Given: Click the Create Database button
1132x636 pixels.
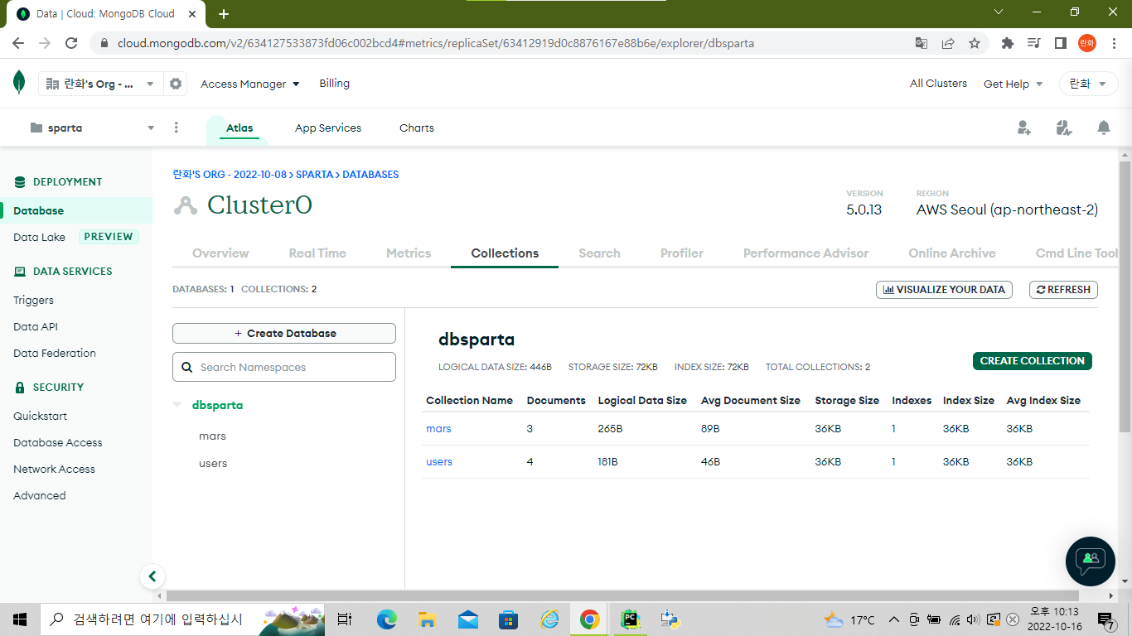Looking at the screenshot, I should (284, 333).
